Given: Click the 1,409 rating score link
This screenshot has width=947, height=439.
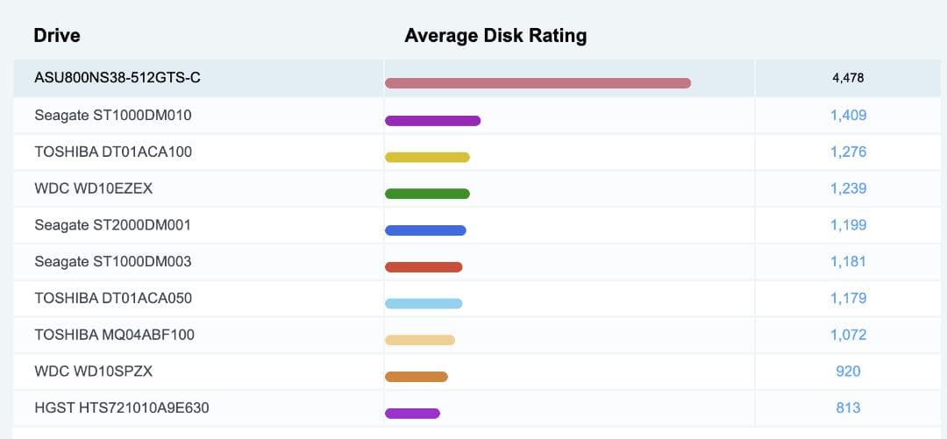Looking at the screenshot, I should [x=848, y=115].
